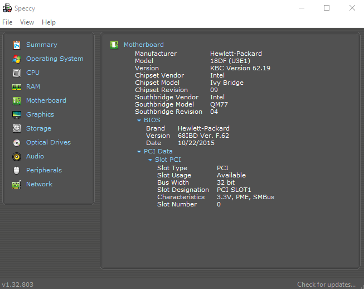
Task: Open the Help menu
Action: pos(48,22)
